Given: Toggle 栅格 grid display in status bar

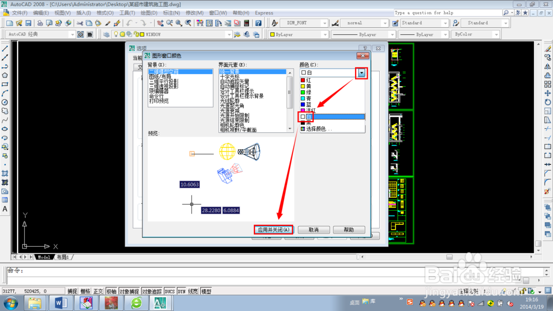Looking at the screenshot, I should pos(85,291).
